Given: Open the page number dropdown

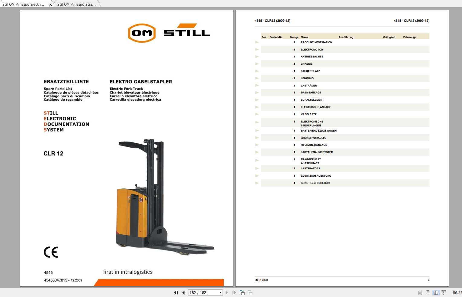Looking at the screenshot, I should point(220,292).
